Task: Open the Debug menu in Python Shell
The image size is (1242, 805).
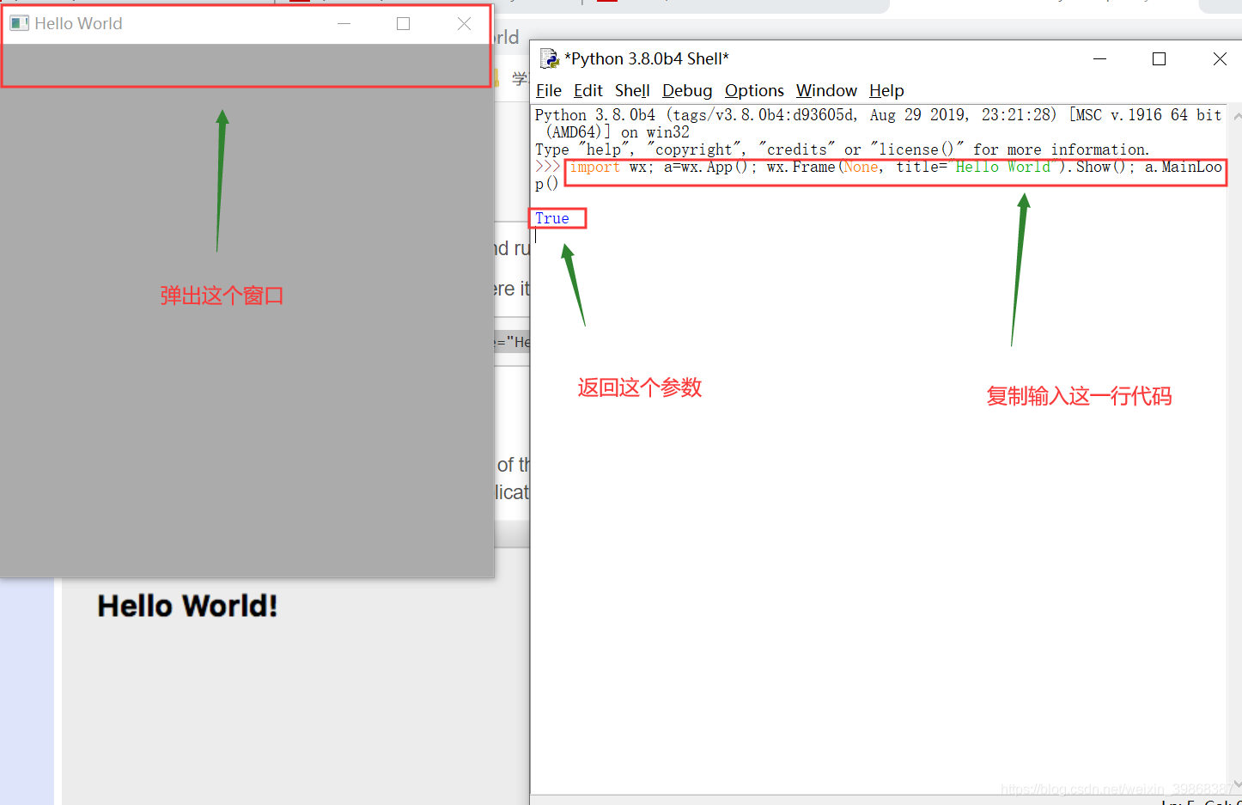Action: tap(687, 91)
